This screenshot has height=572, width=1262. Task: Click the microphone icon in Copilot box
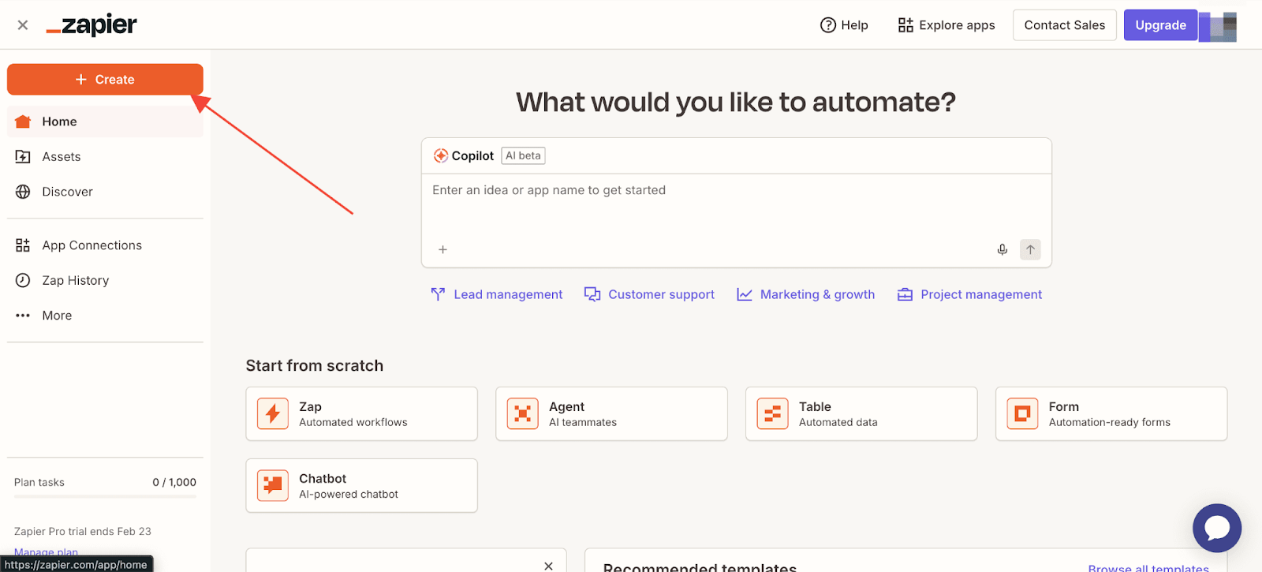coord(1002,249)
